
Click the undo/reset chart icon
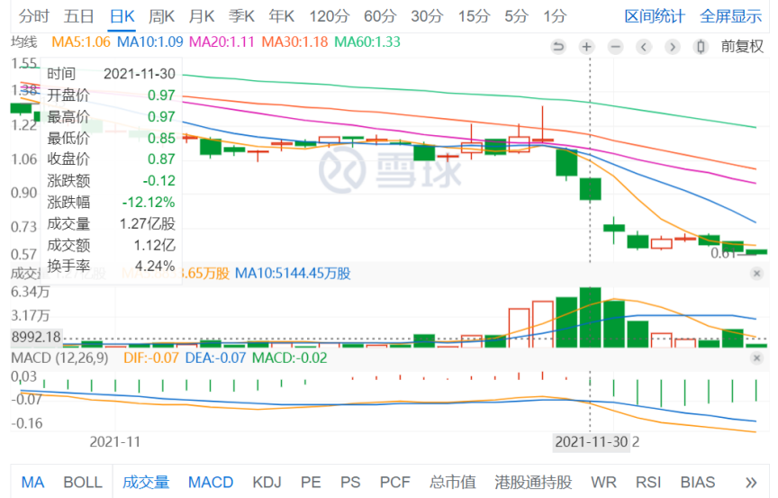(558, 47)
